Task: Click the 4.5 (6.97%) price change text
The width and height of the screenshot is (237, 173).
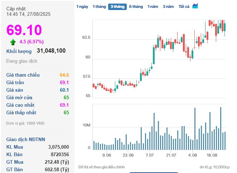Action: (32, 42)
